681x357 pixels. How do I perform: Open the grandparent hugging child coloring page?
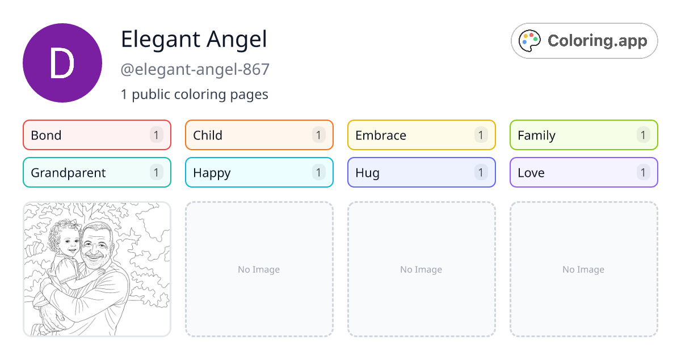click(97, 269)
